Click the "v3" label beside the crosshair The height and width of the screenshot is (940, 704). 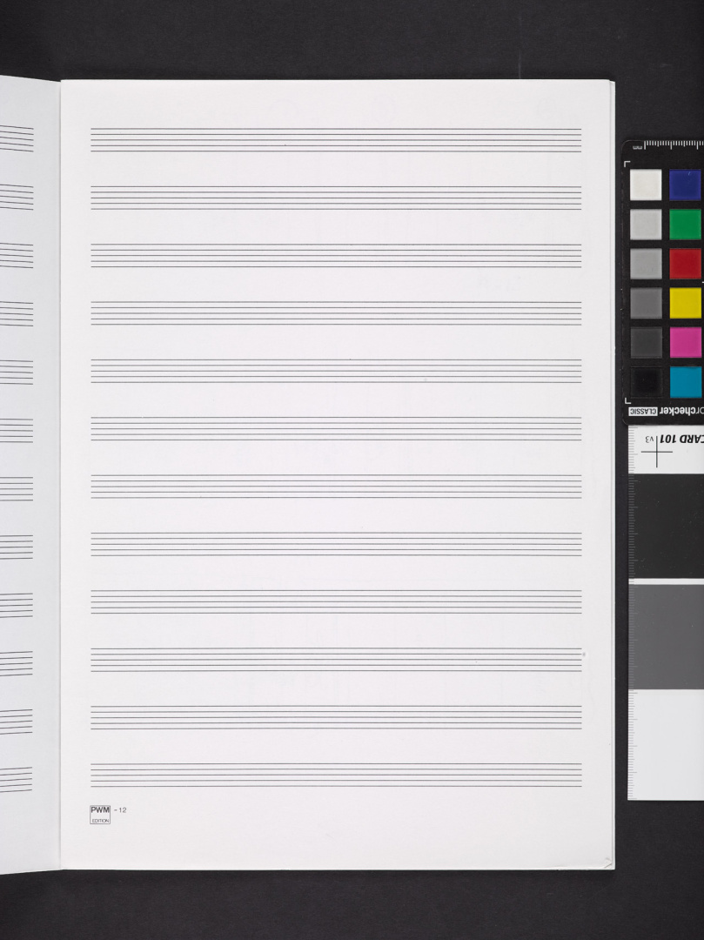(x=649, y=440)
